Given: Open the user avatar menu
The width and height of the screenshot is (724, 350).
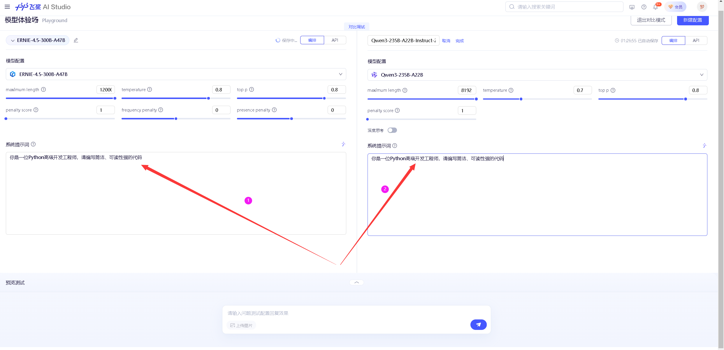Looking at the screenshot, I should point(702,7).
